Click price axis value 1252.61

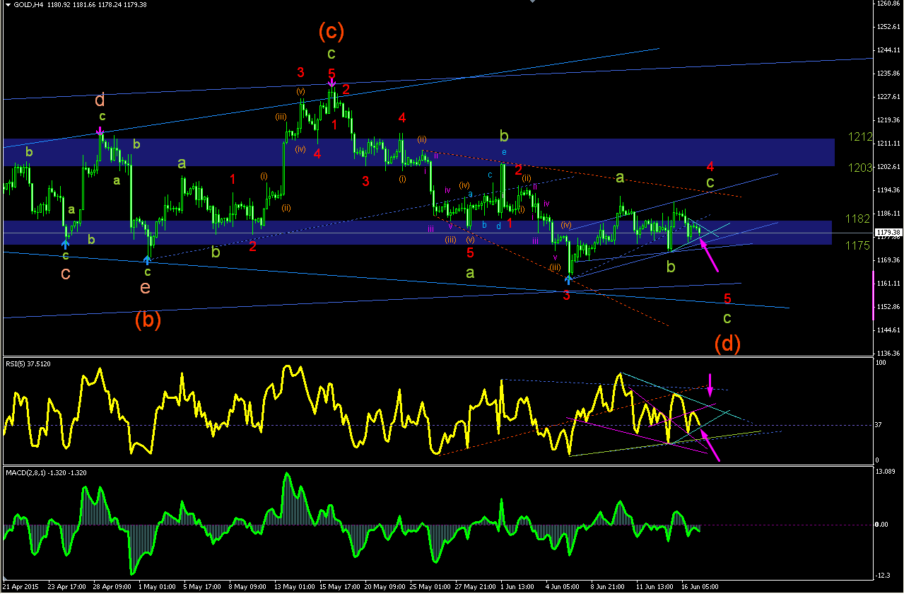pyautogui.click(x=888, y=27)
